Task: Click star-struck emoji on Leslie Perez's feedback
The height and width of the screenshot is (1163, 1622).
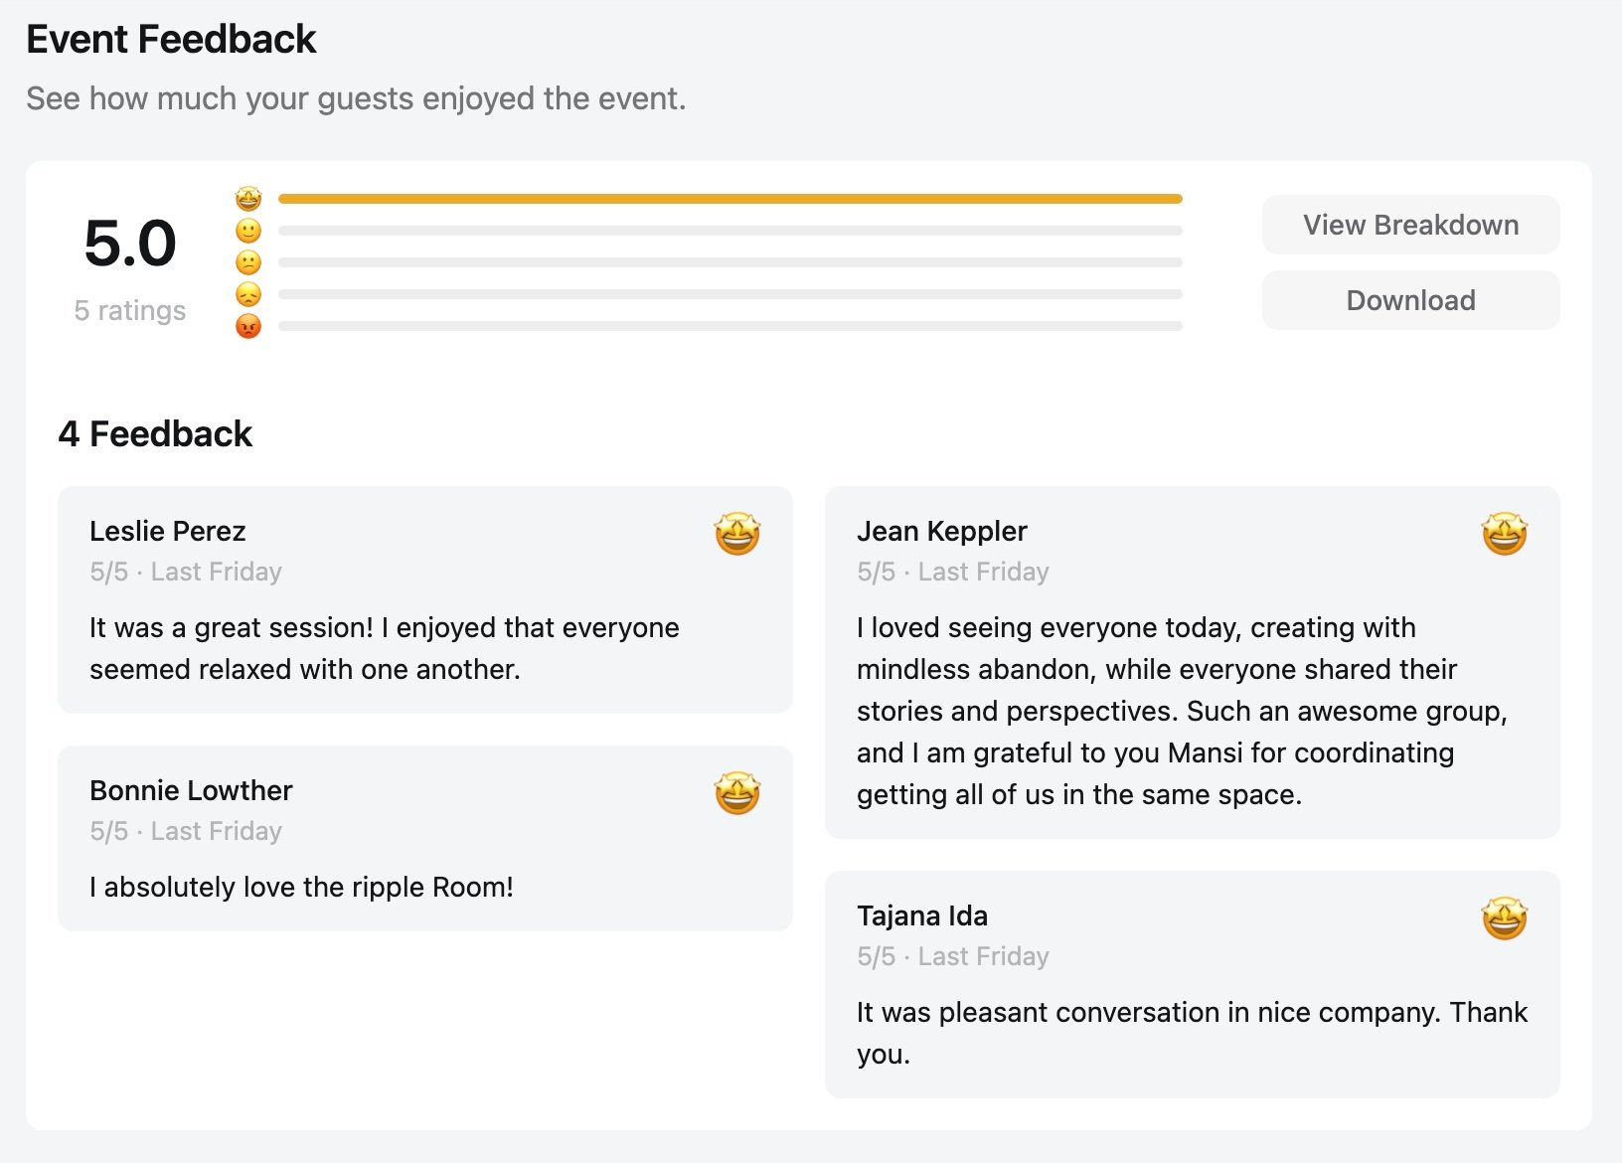Action: click(x=737, y=534)
